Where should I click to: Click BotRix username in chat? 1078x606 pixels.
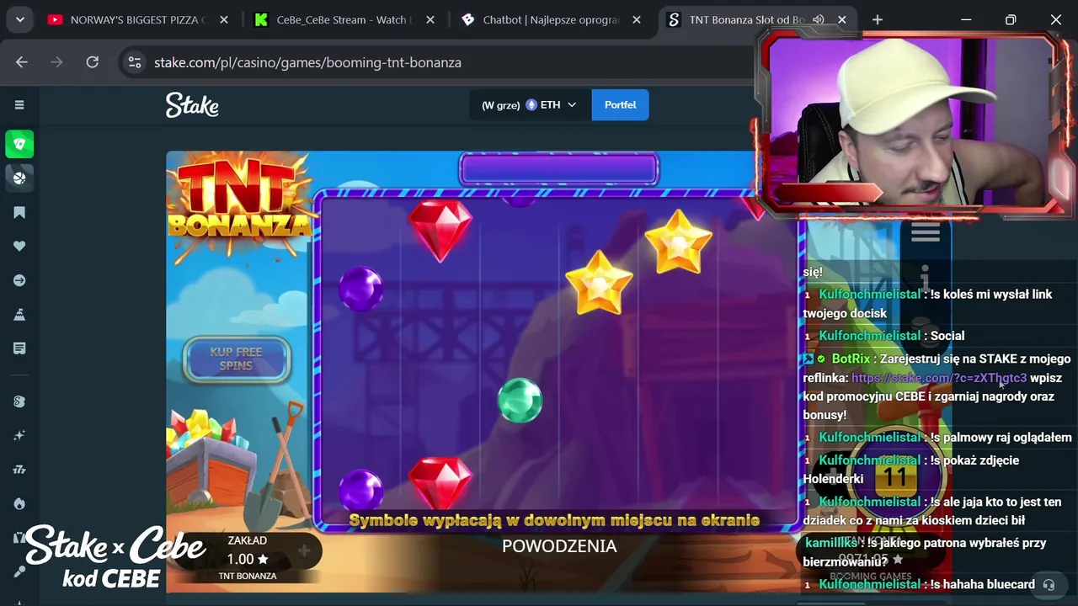(x=851, y=359)
